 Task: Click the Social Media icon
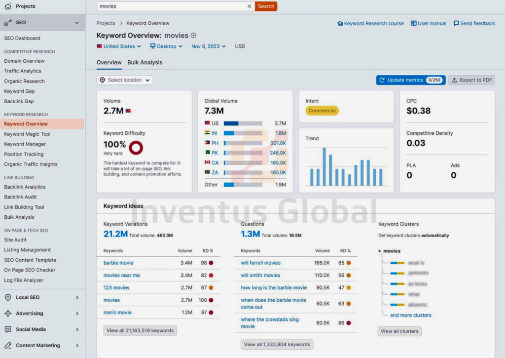8,329
